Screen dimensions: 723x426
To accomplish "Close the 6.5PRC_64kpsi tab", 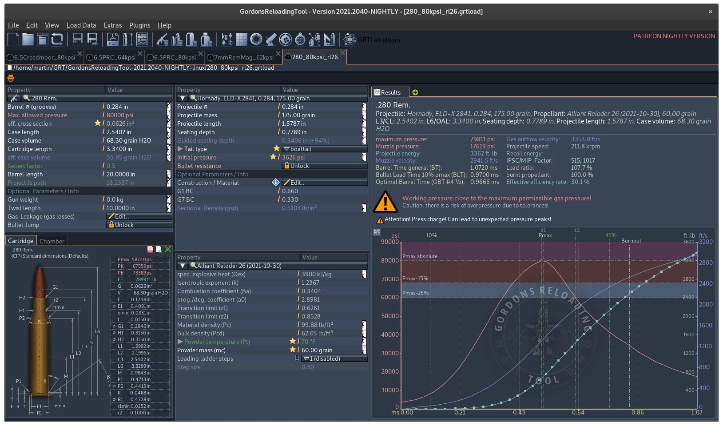I will (x=140, y=53).
